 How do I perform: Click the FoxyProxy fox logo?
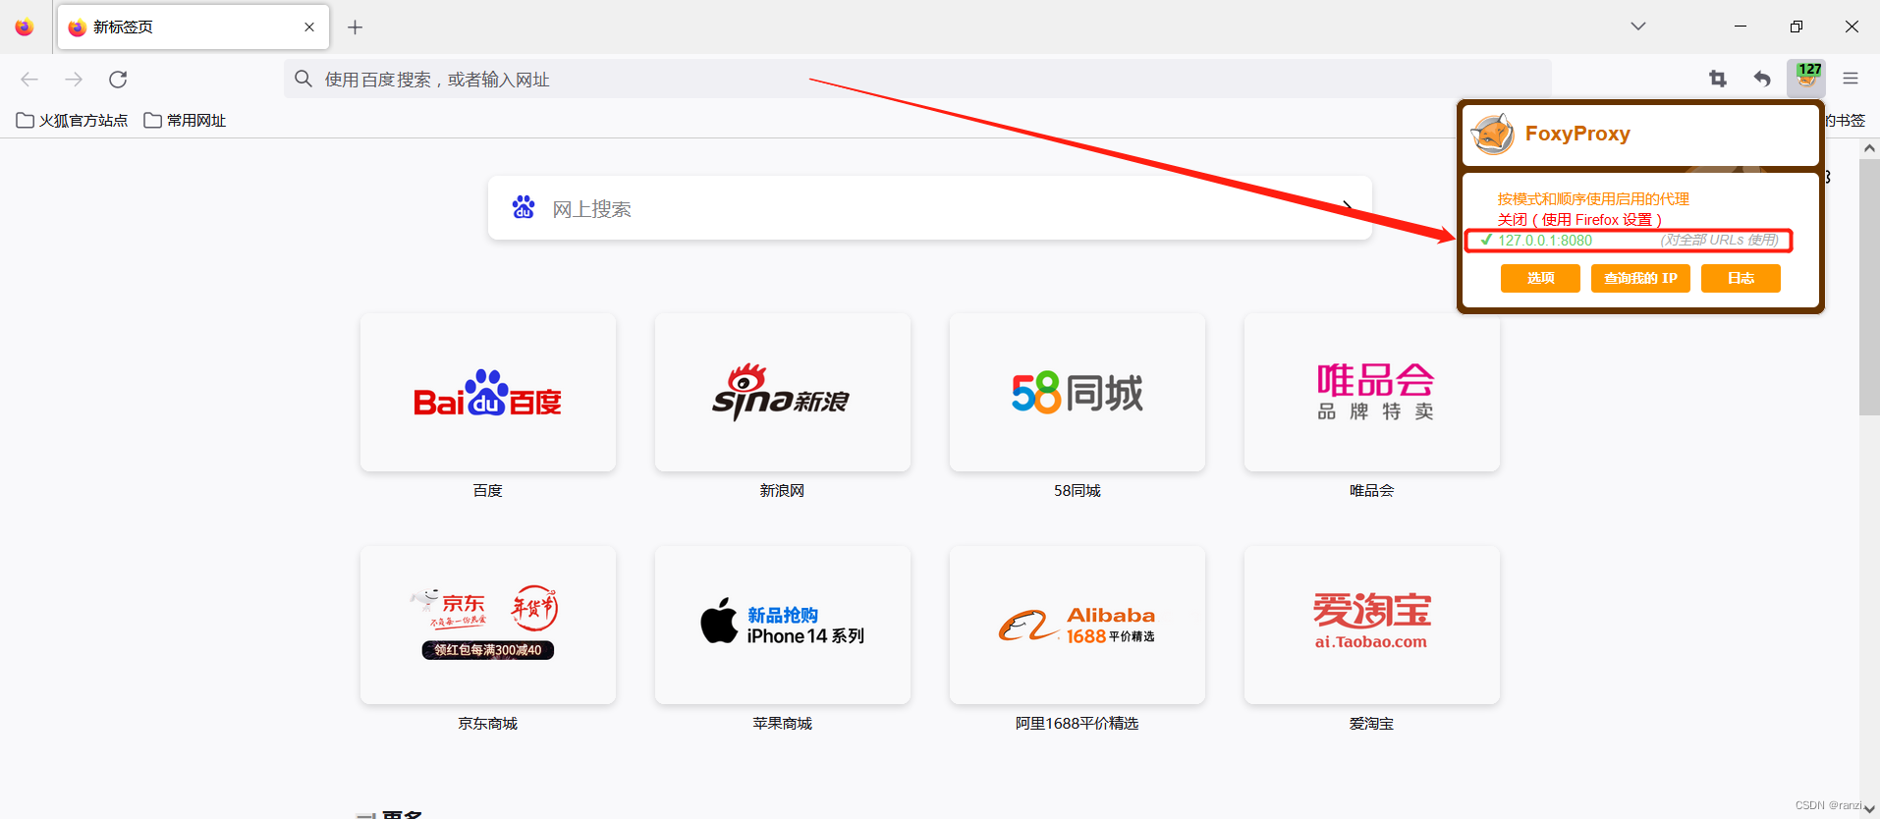[x=1493, y=134]
